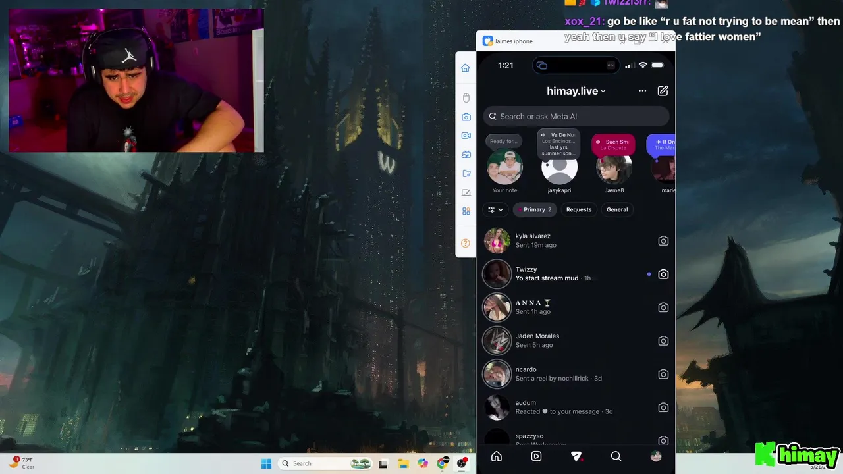Expand the himay.live account switcher
Image resolution: width=843 pixels, height=474 pixels.
coord(576,91)
